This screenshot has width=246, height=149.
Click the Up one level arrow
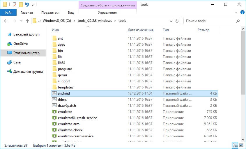tap(27, 21)
